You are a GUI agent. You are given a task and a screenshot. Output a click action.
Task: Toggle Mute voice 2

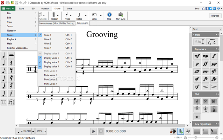coord(56,75)
